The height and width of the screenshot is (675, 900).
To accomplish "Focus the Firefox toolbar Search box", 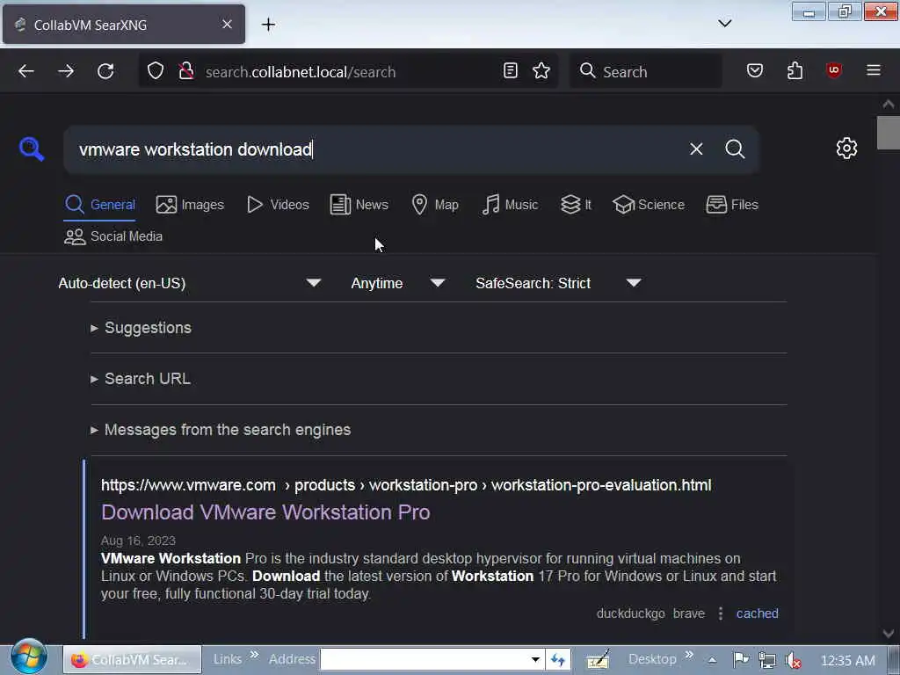I will pos(646,71).
